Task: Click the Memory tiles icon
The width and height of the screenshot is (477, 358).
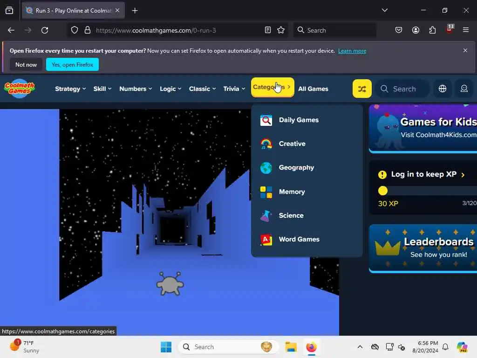Action: coord(266,192)
